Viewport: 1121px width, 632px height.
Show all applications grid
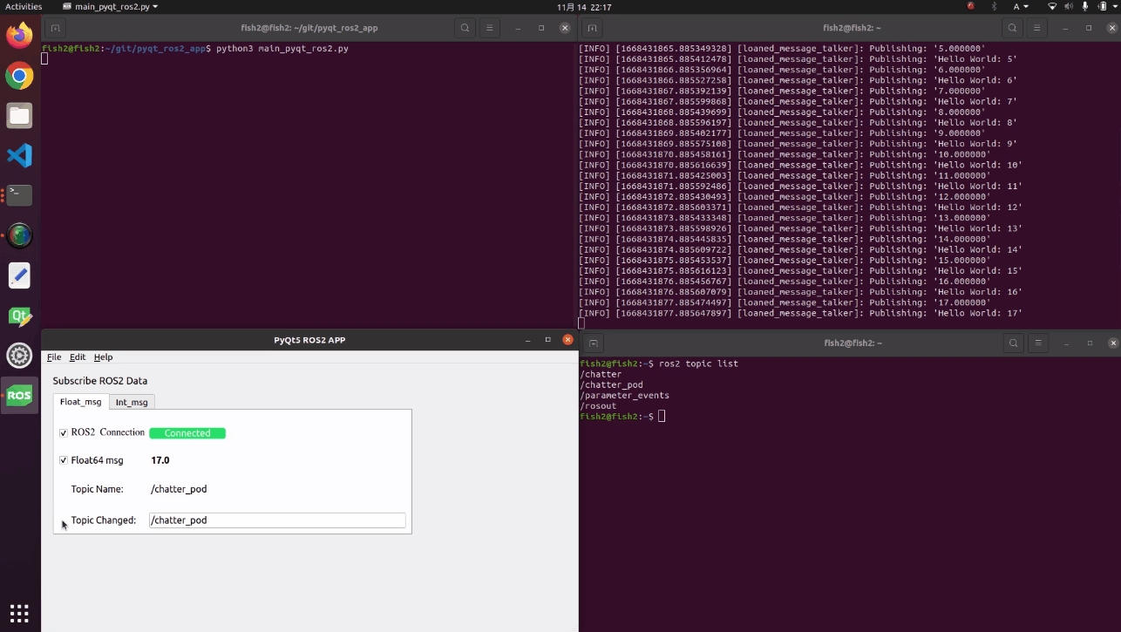tap(19, 612)
